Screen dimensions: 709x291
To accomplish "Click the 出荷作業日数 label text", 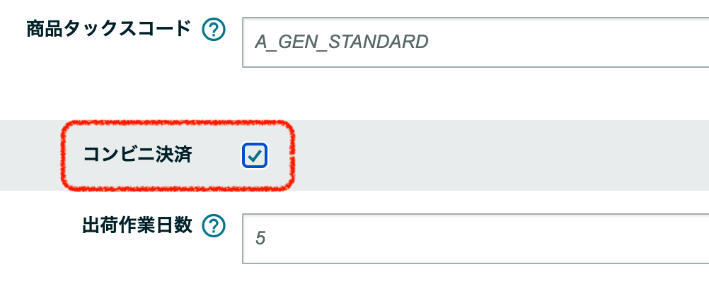I will tap(137, 225).
